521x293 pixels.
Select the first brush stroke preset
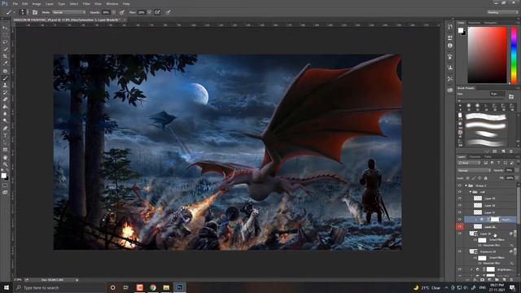(x=486, y=117)
